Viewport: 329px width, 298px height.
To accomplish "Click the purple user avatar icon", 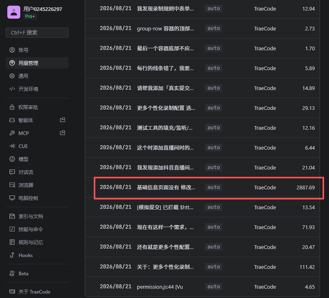I will 14,12.
